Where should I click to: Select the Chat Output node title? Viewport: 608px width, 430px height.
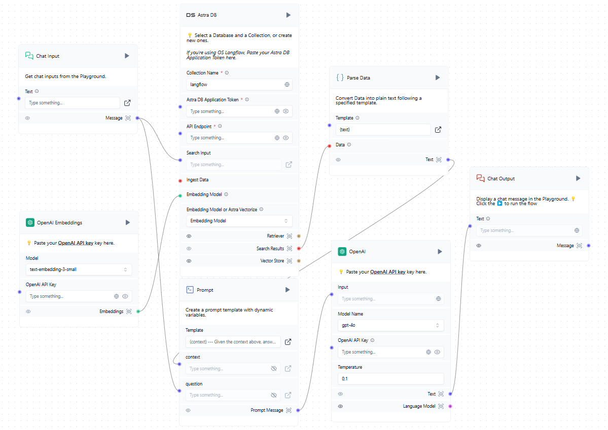[501, 179]
